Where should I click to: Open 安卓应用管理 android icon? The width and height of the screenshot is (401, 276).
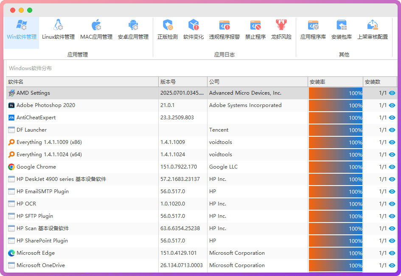[x=133, y=25]
